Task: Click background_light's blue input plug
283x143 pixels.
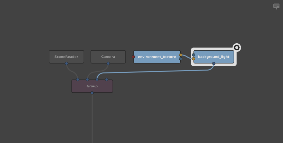Action: [193, 55]
